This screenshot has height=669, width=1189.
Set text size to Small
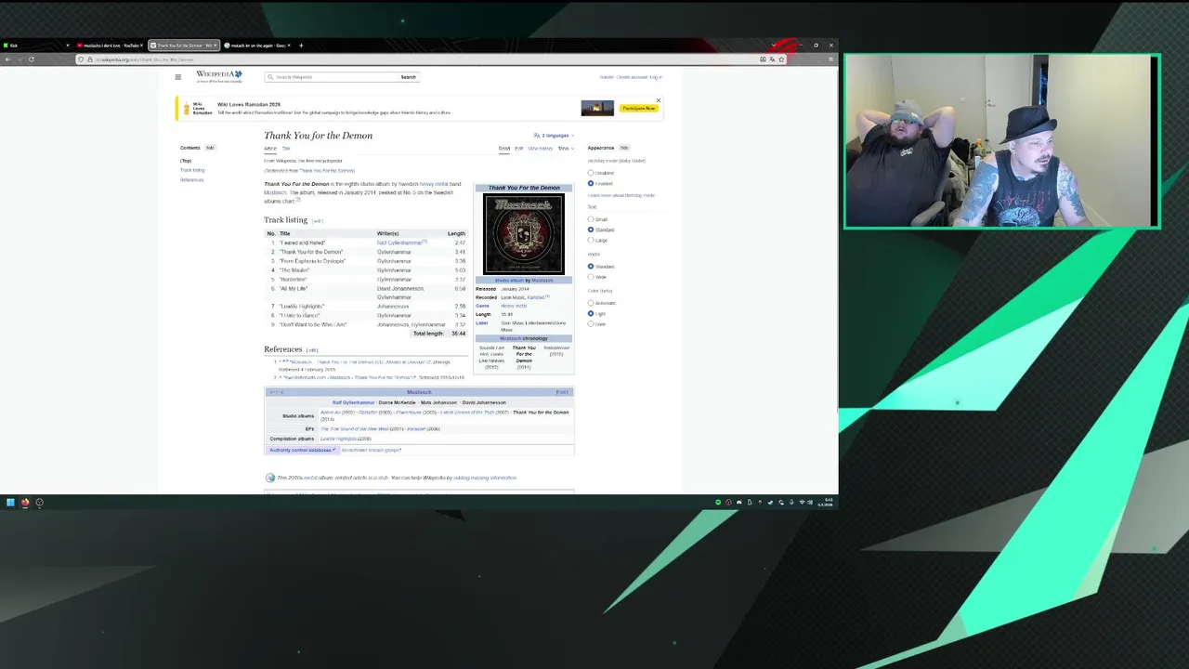pos(591,219)
